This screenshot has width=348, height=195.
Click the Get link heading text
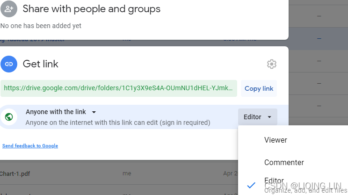(x=40, y=64)
